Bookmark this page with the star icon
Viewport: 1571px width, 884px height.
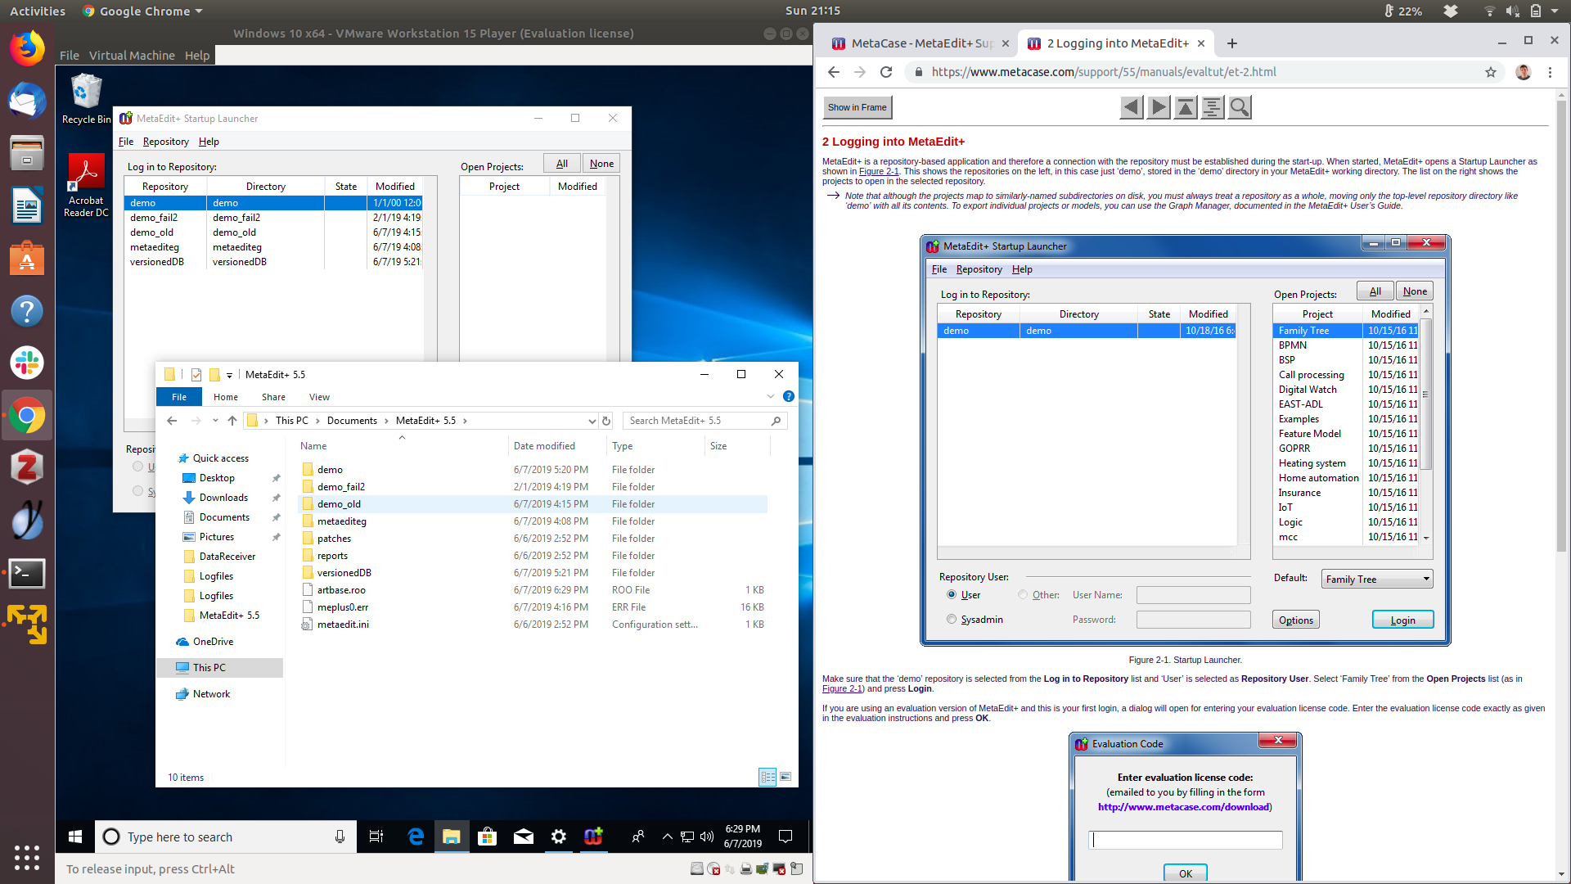click(x=1491, y=72)
